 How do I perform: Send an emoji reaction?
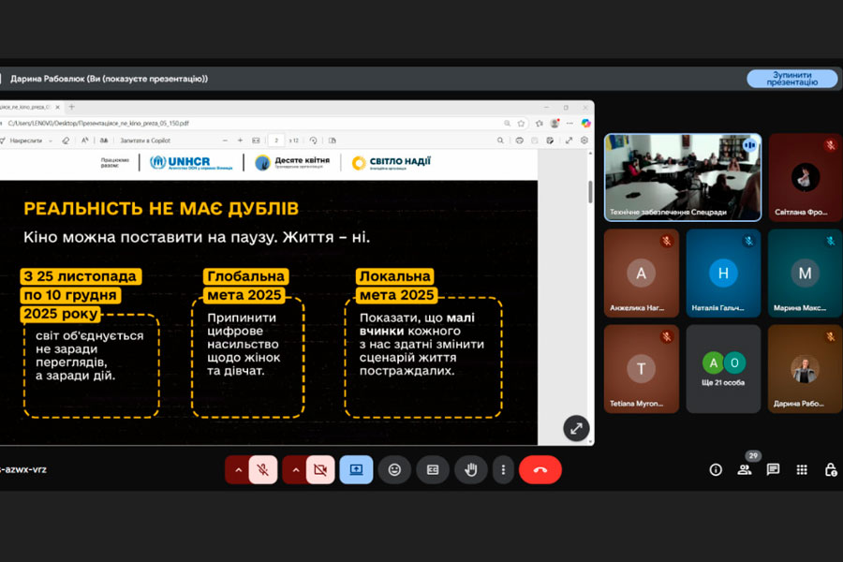tap(394, 469)
